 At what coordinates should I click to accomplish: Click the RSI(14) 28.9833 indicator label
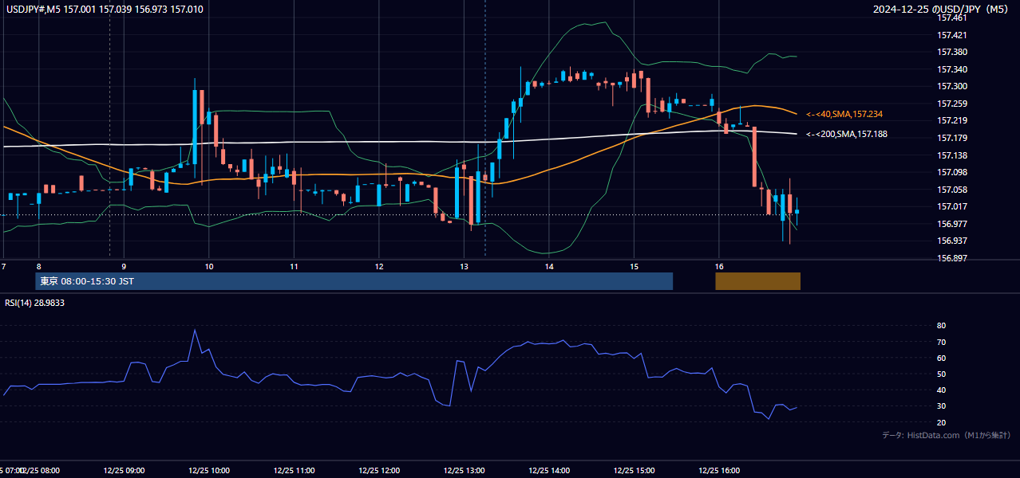coord(35,303)
